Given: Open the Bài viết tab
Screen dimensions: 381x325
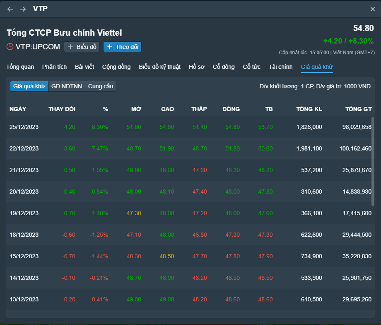Looking at the screenshot, I should pos(84,67).
